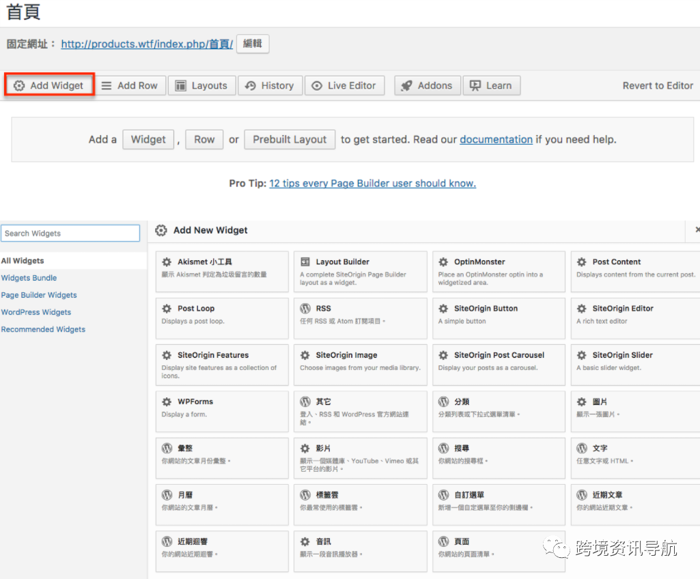This screenshot has height=579, width=700.
Task: Click the 自訂選單 WordPress logo icon
Action: coord(443,495)
